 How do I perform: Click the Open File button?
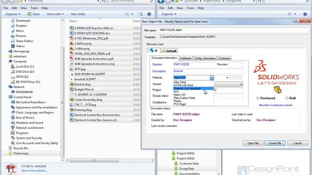pos(253,143)
